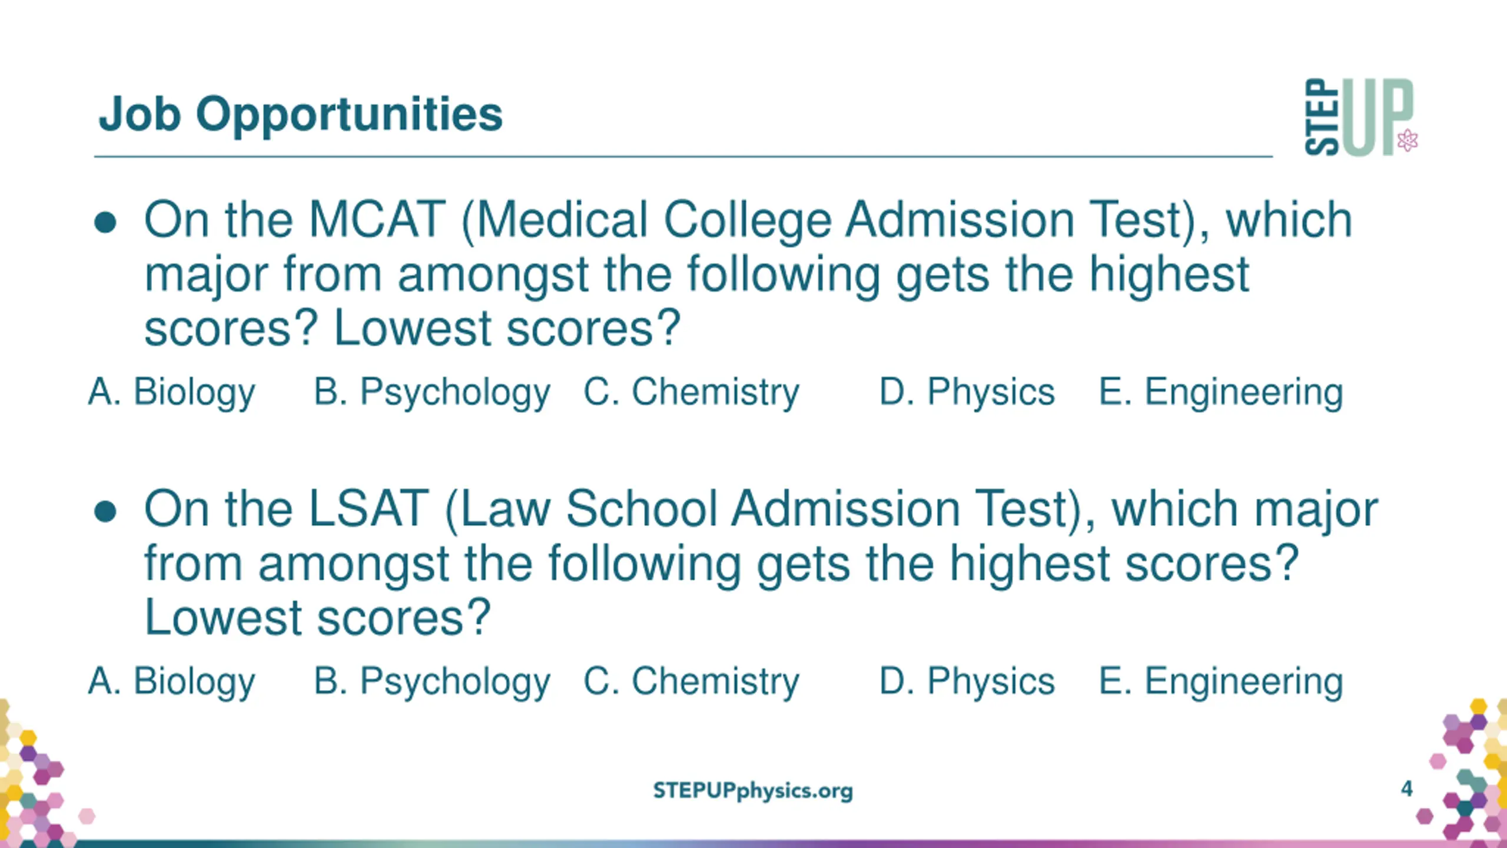
Task: Click the LSAT question bullet point
Action: tap(105, 511)
